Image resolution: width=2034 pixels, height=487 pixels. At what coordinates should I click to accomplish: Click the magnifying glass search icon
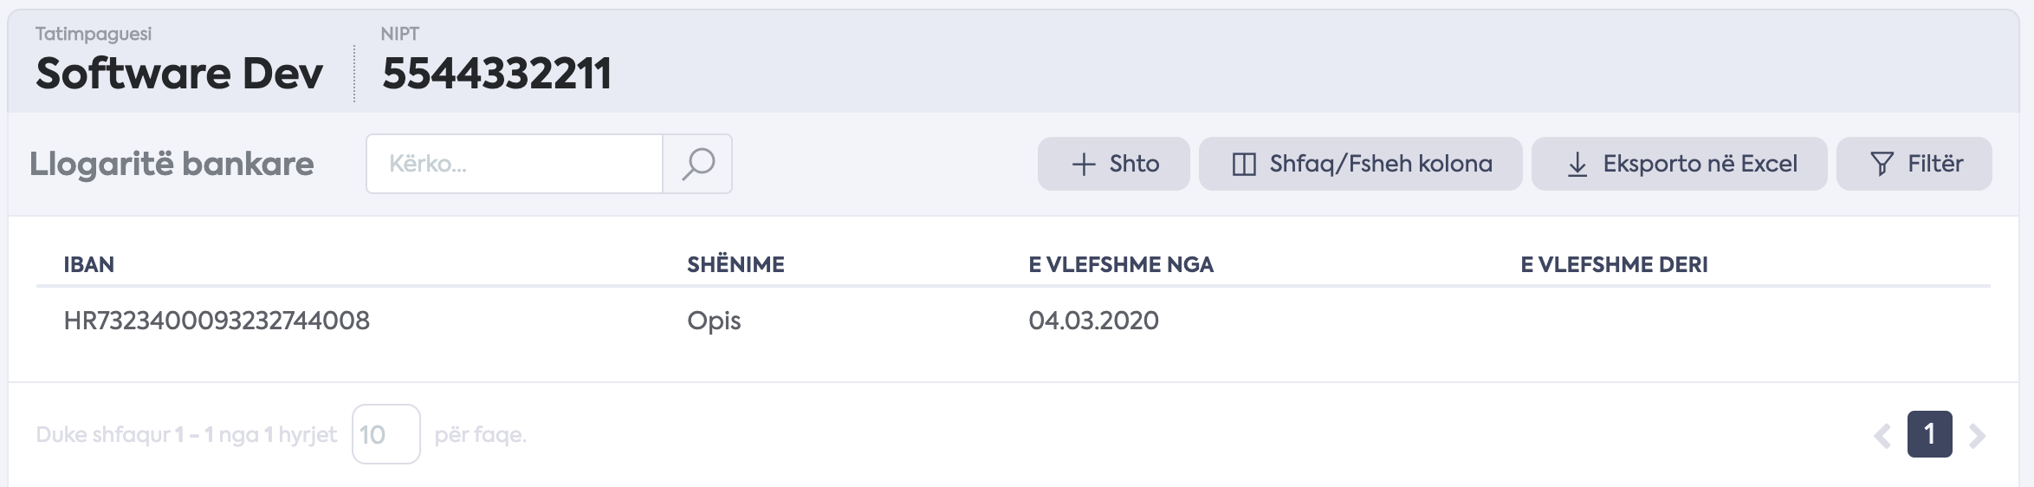pyautogui.click(x=697, y=164)
